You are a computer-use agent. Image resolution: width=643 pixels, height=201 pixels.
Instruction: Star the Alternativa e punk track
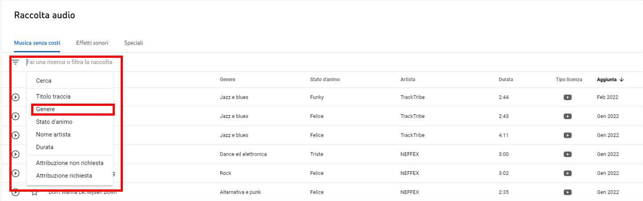click(34, 193)
